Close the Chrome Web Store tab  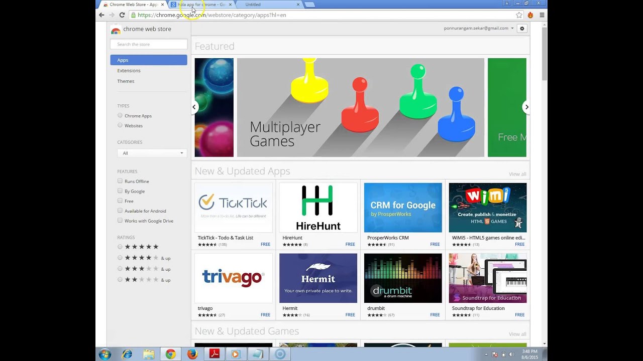pyautogui.click(x=162, y=5)
